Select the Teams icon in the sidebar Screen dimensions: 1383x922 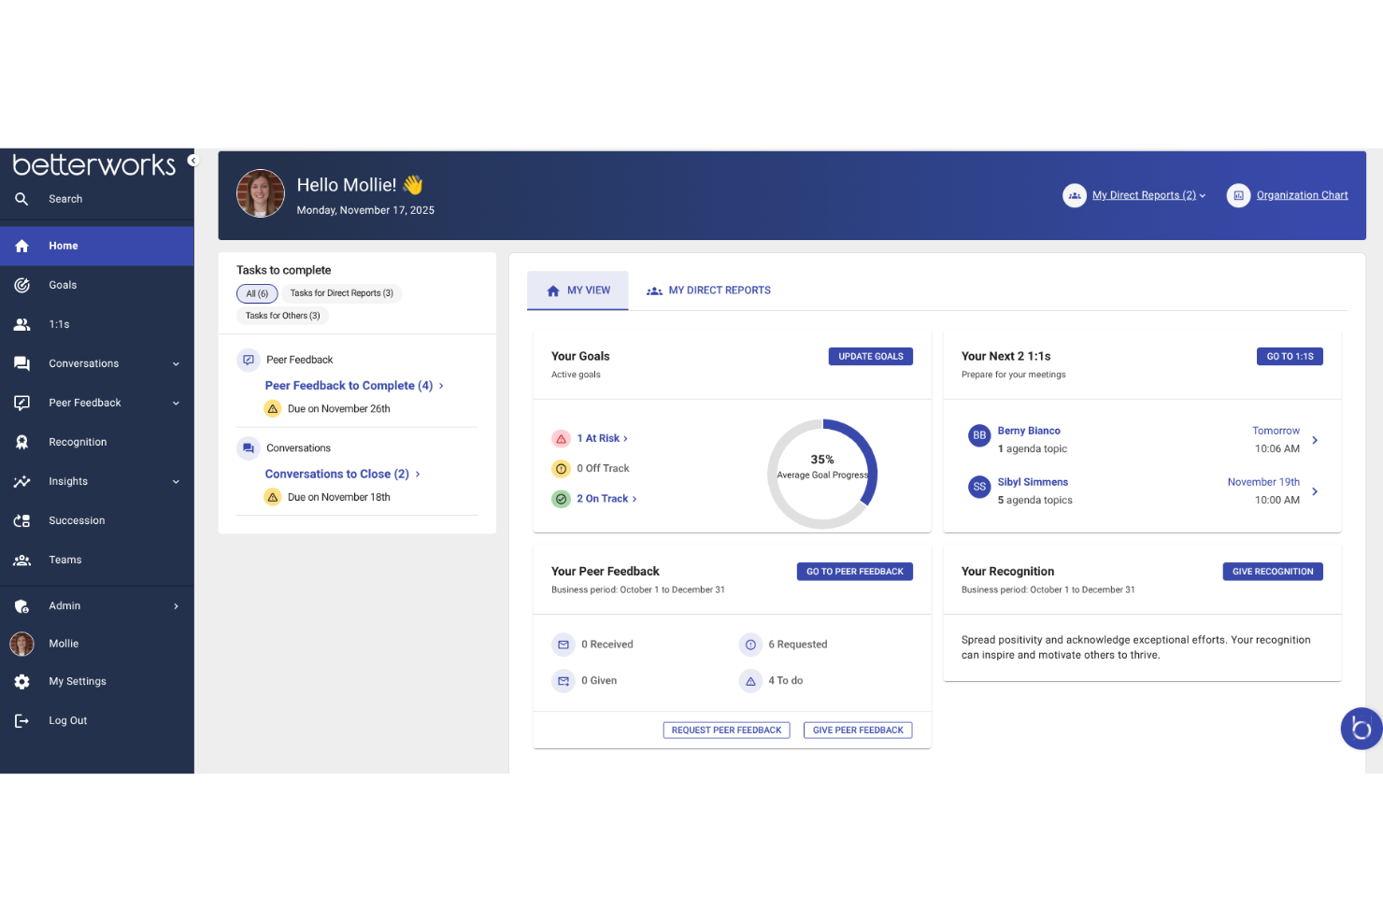pos(22,560)
